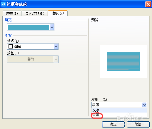The width and height of the screenshot is (152, 129).
Task: Click the 填充 section label
Action: pyautogui.click(x=8, y=20)
